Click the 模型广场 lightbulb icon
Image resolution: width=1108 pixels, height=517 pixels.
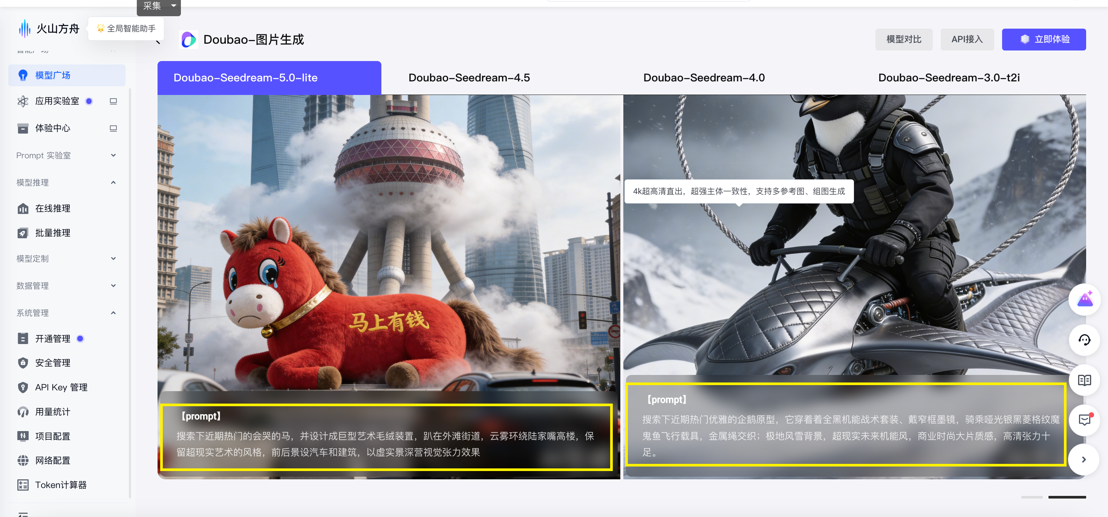coord(23,75)
